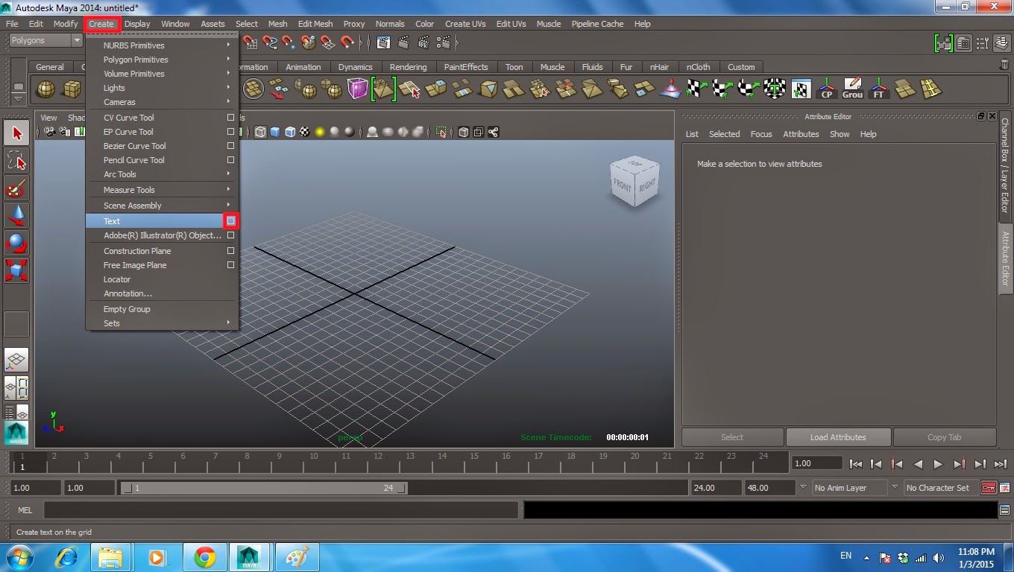1014x572 pixels.
Task: Click the FT shelf icon
Action: click(x=878, y=89)
